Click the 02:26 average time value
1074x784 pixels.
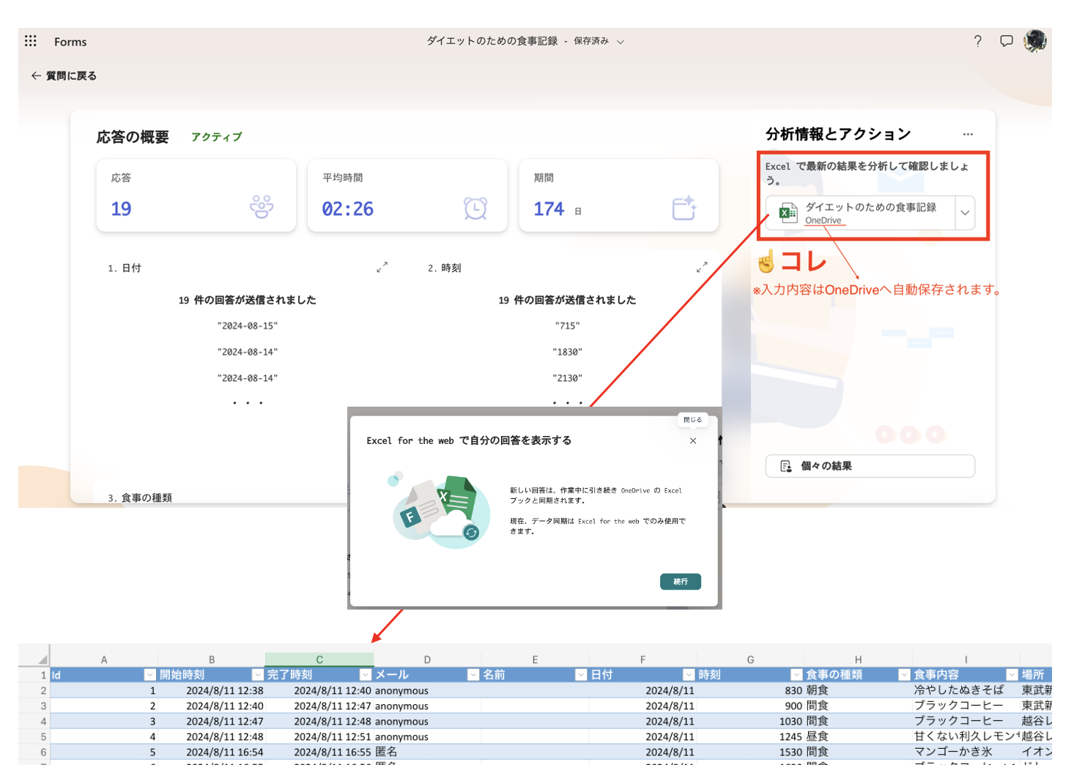pyautogui.click(x=348, y=210)
